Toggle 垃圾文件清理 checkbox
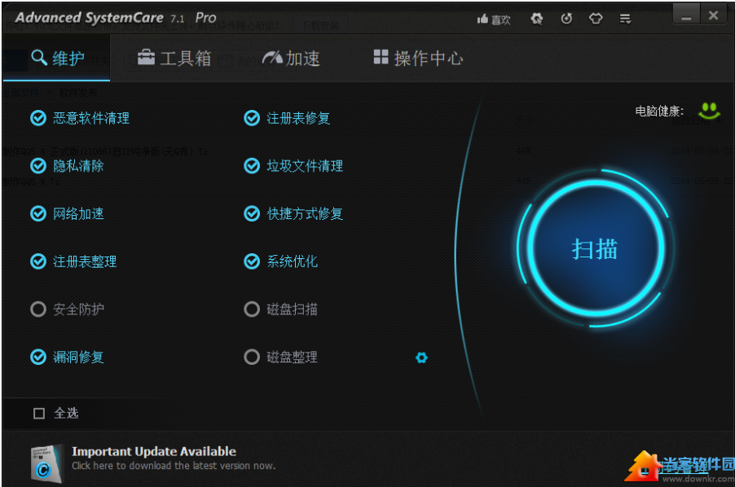The image size is (735, 487). [x=252, y=166]
